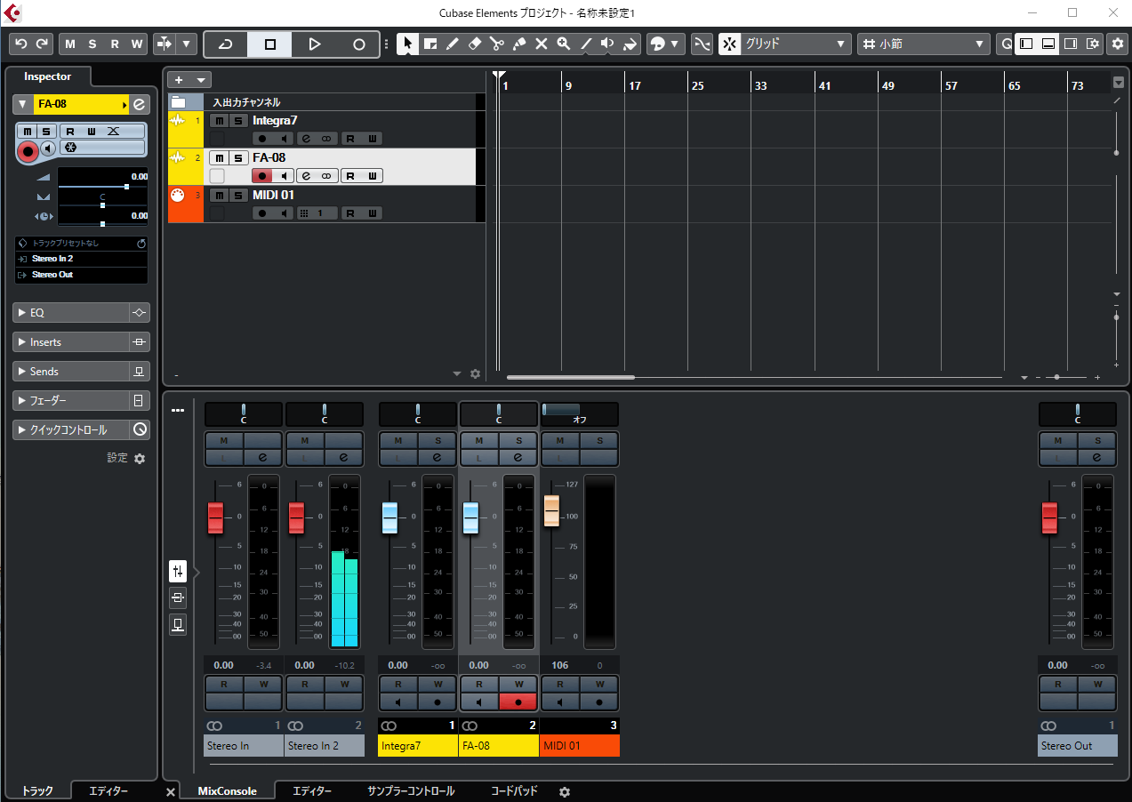
Task: Select the Glue tool
Action: pyautogui.click(x=519, y=44)
